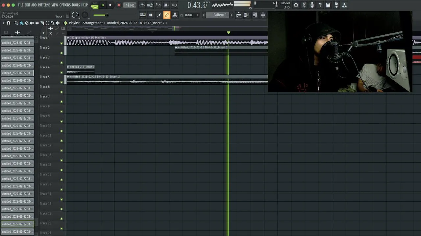Click the orange link multilink controllers icon
Screen dimensions: 421x236
coord(167,15)
